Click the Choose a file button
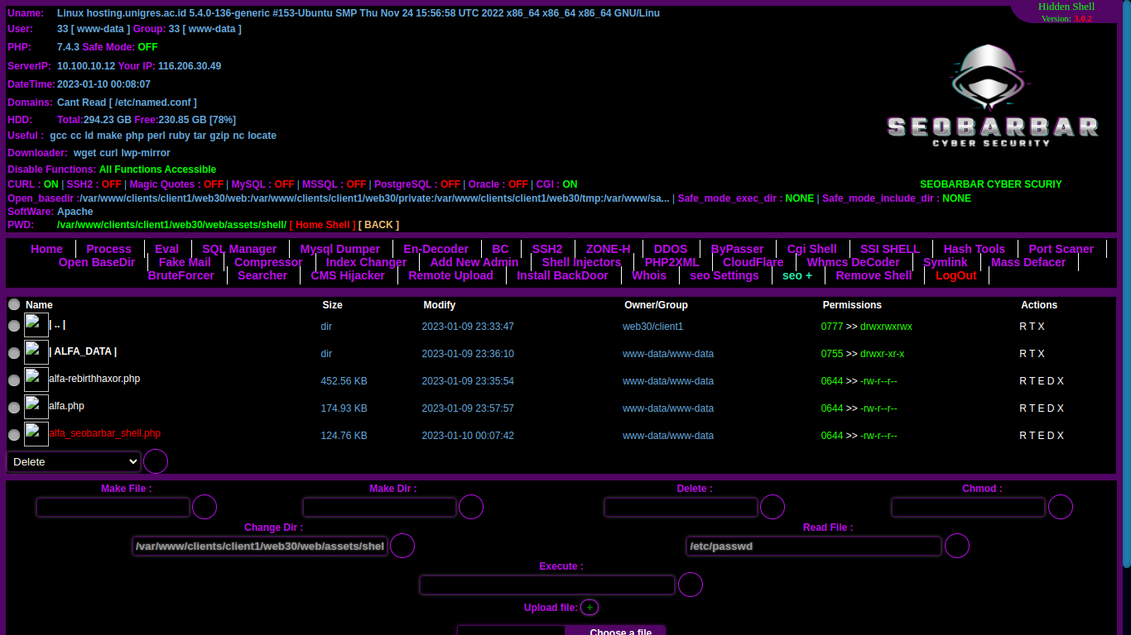This screenshot has height=635, width=1131. click(x=617, y=631)
